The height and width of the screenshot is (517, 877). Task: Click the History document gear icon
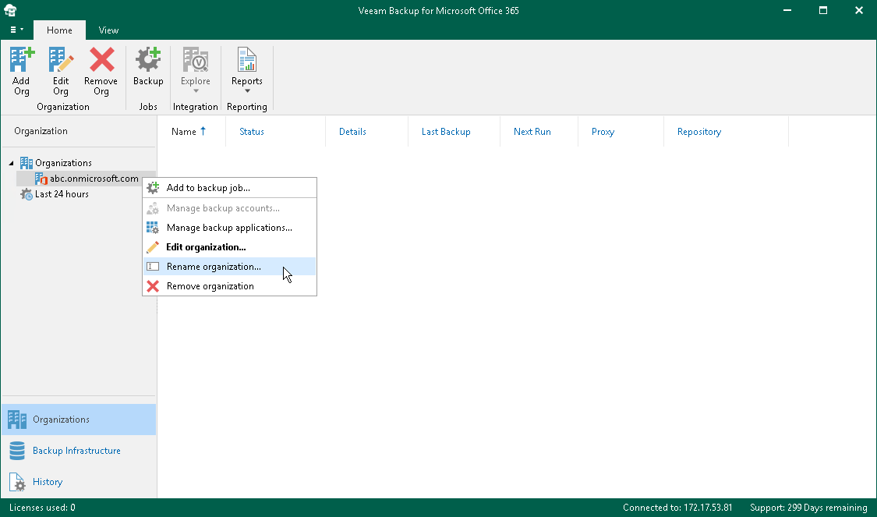coord(17,483)
